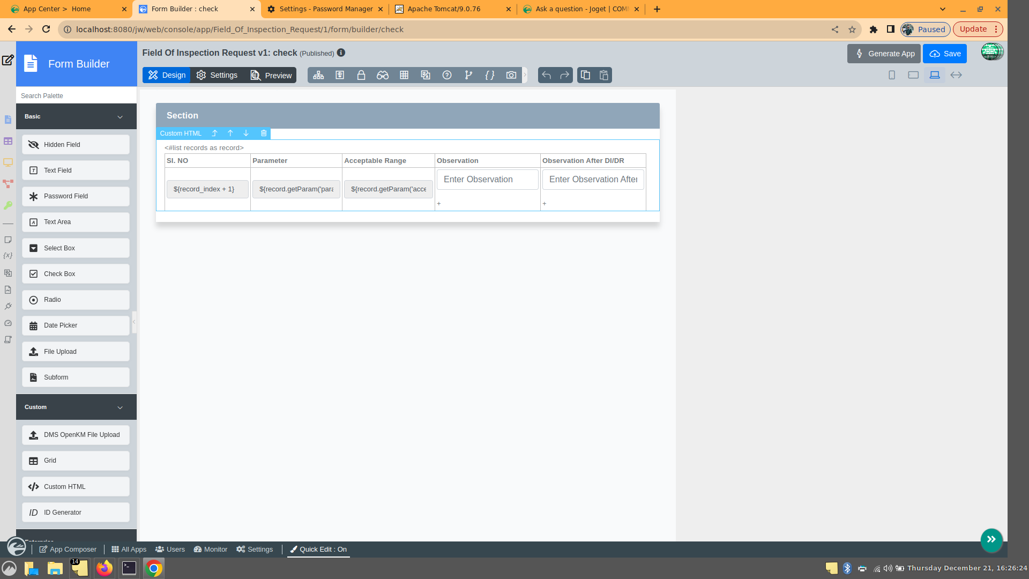
Task: Click the lock permission icon
Action: [361, 75]
